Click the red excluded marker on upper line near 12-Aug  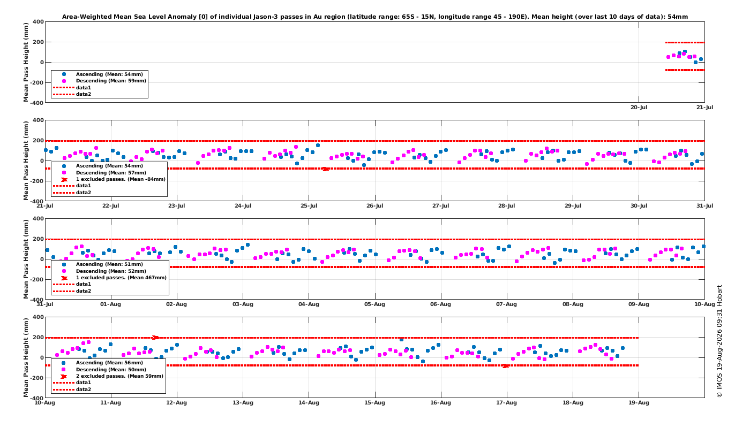155,338
